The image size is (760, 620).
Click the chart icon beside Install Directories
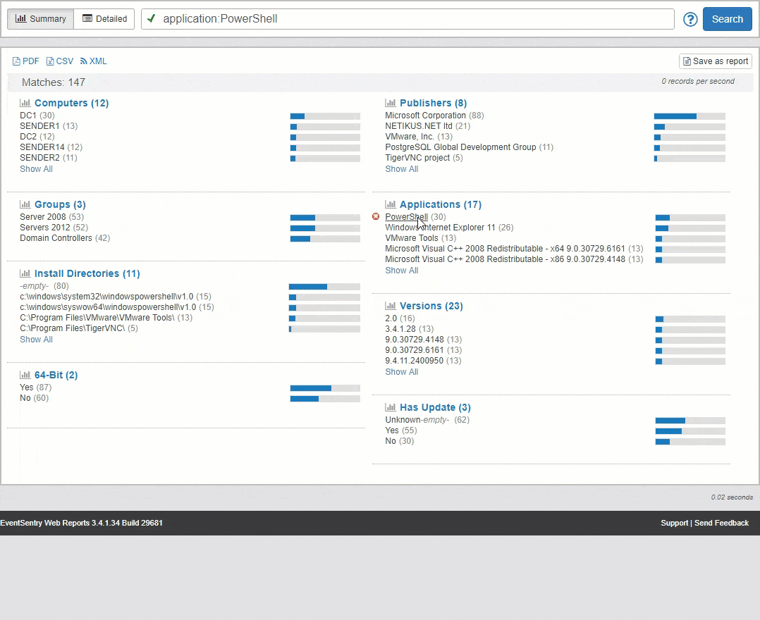(x=25, y=273)
